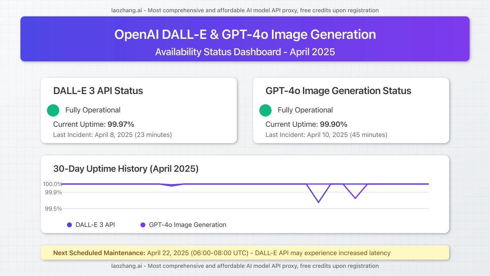Click the second-deepest dip in uptime chart
490x276 pixels.
pyautogui.click(x=355, y=198)
